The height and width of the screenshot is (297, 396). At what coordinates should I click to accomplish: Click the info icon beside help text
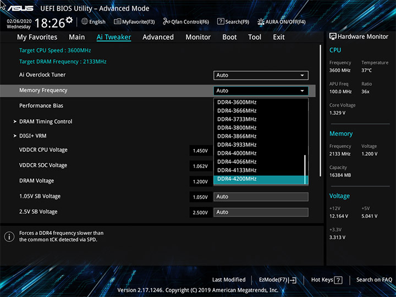click(x=9, y=237)
